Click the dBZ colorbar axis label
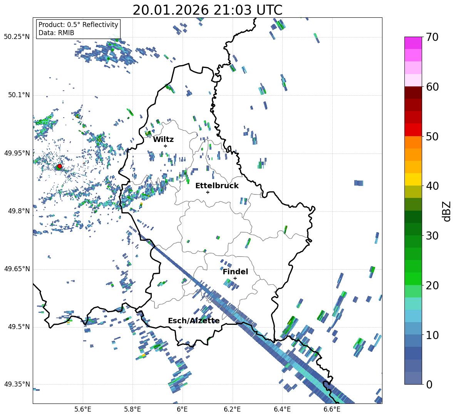 [x=447, y=211]
